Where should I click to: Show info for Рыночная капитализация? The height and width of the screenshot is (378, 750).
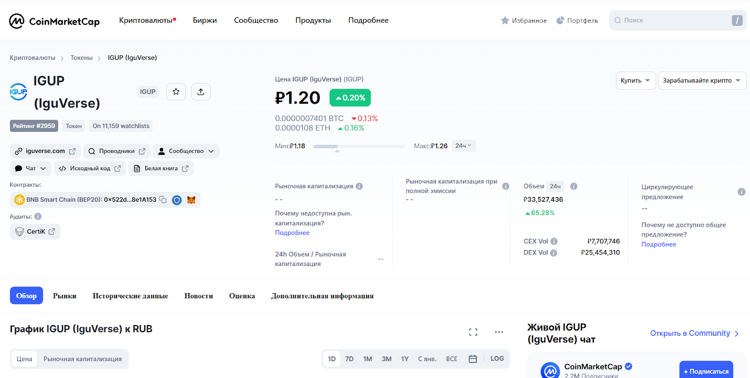(x=360, y=186)
